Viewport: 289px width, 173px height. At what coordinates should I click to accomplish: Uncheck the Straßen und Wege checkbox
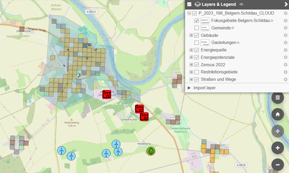tap(197, 79)
